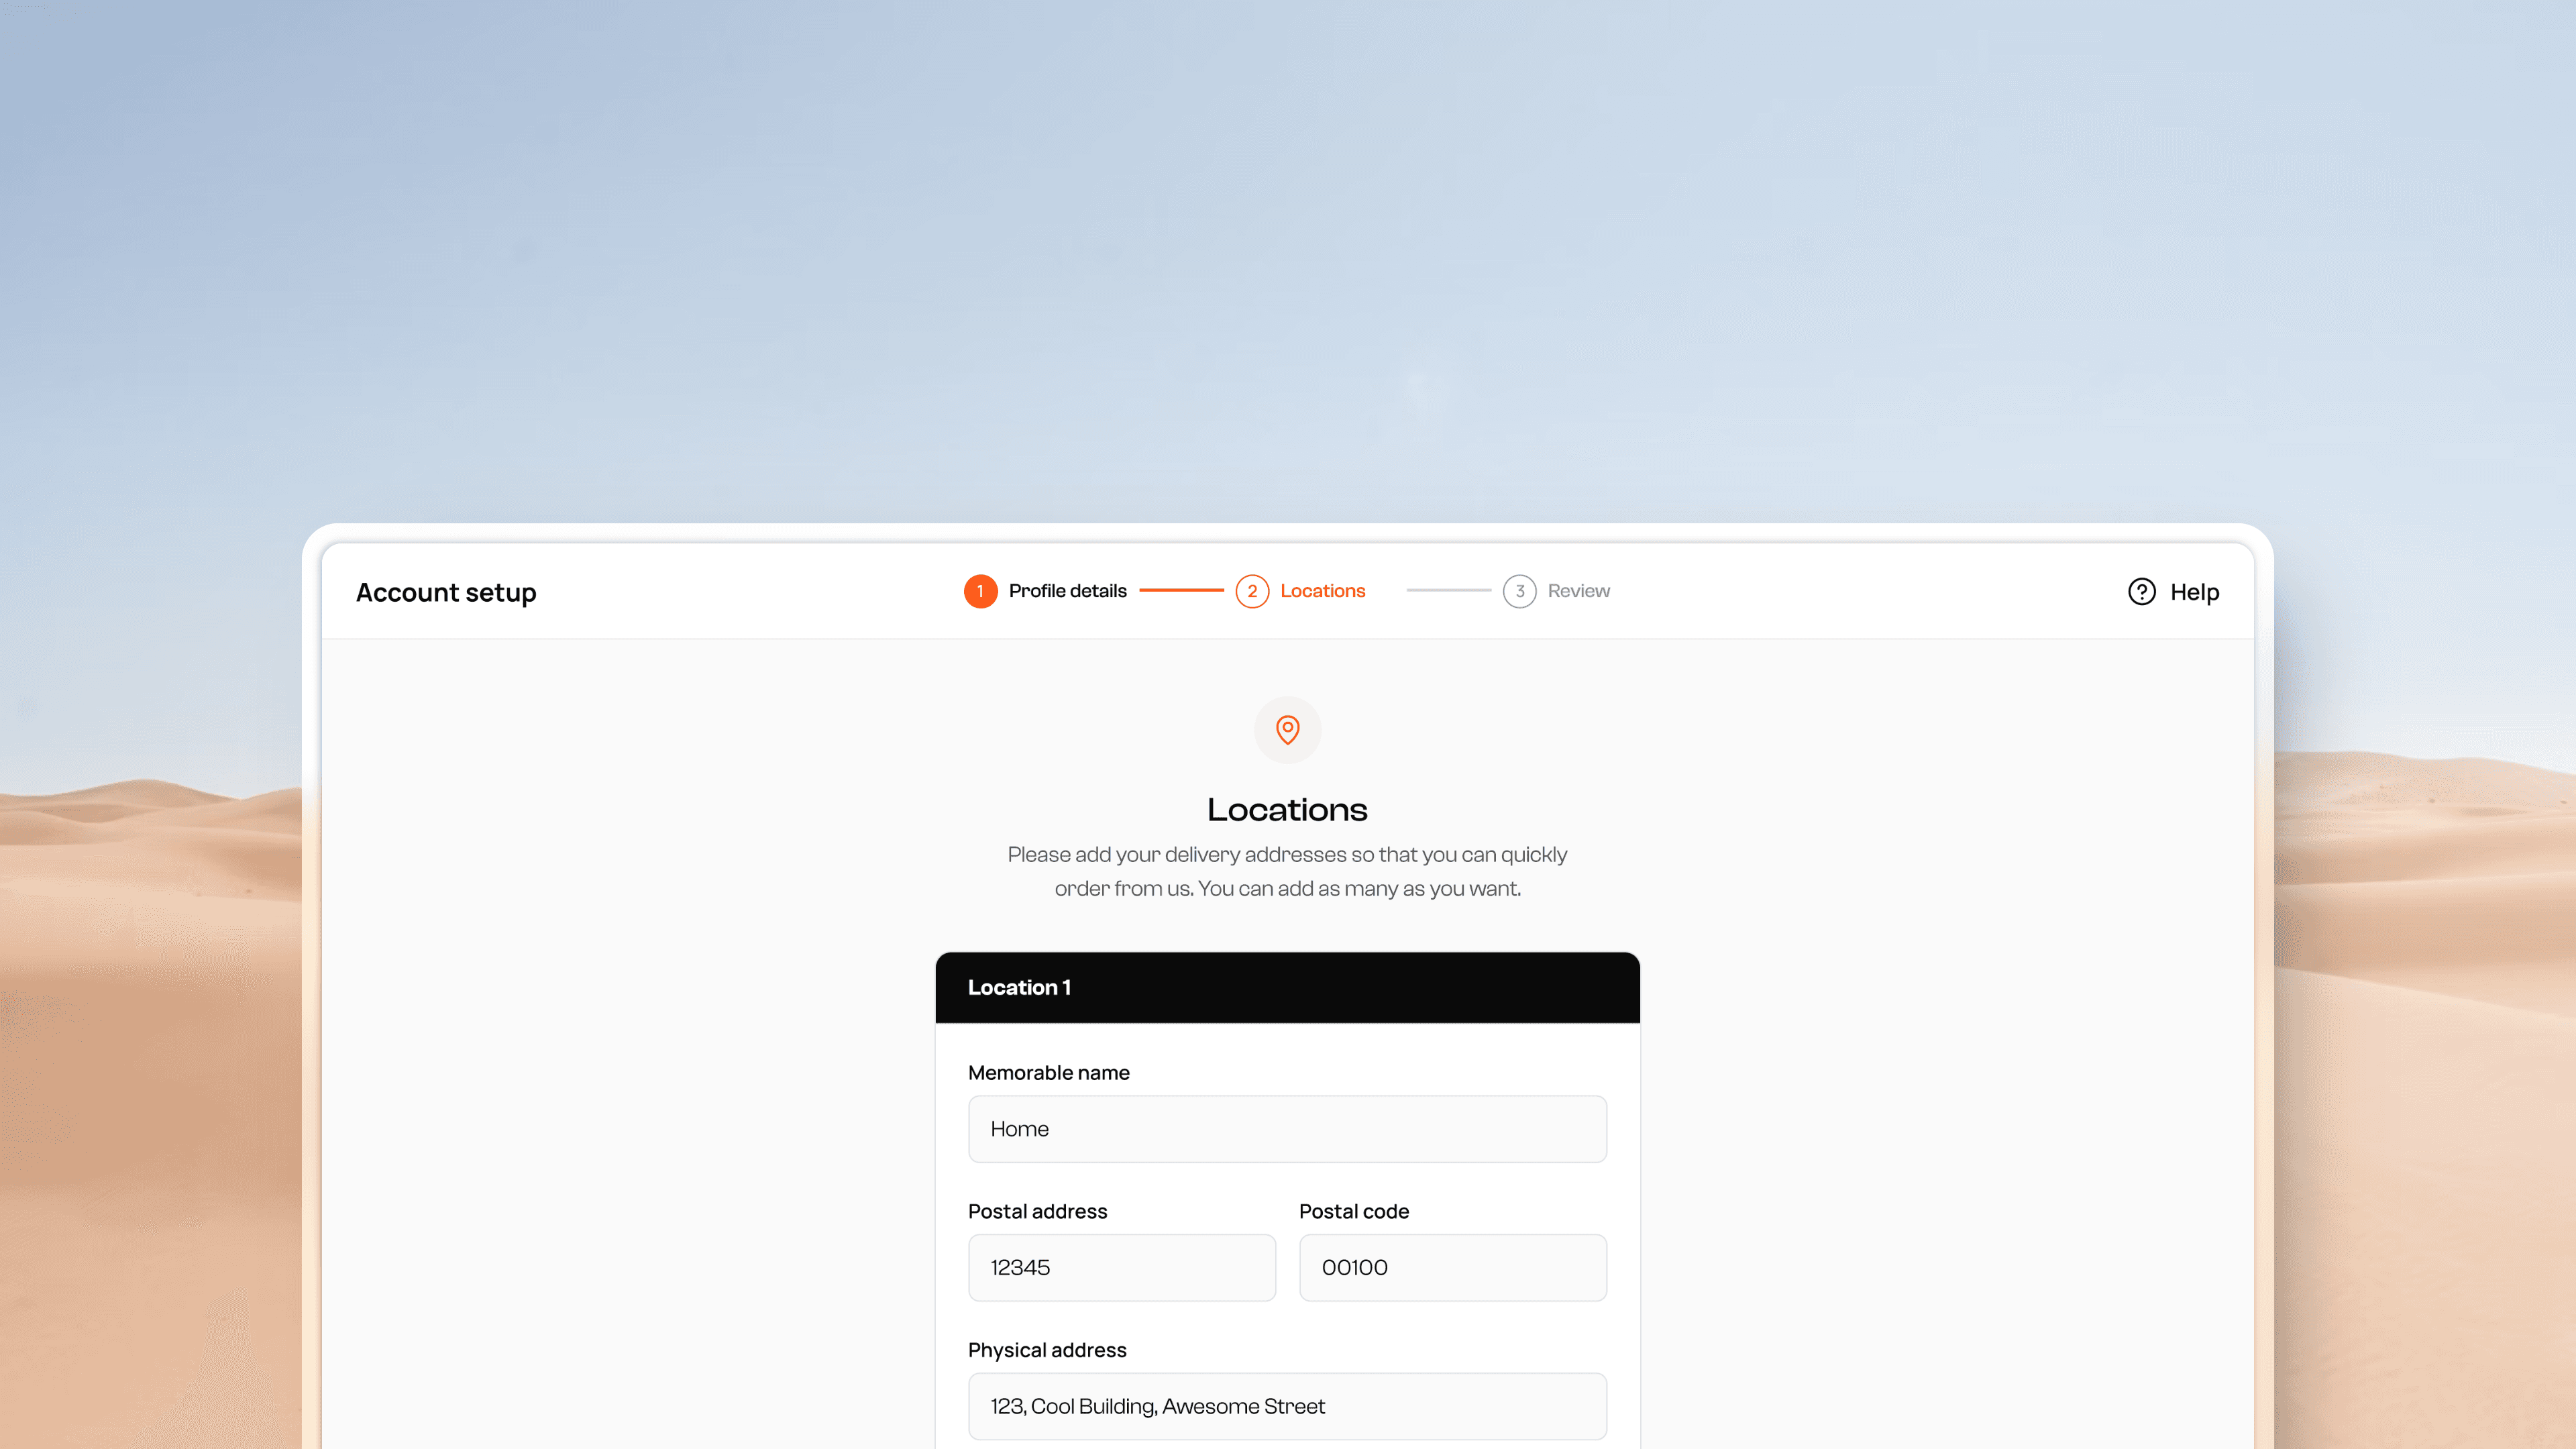
Task: Select step 2 circle in the stepper
Action: (x=1252, y=591)
